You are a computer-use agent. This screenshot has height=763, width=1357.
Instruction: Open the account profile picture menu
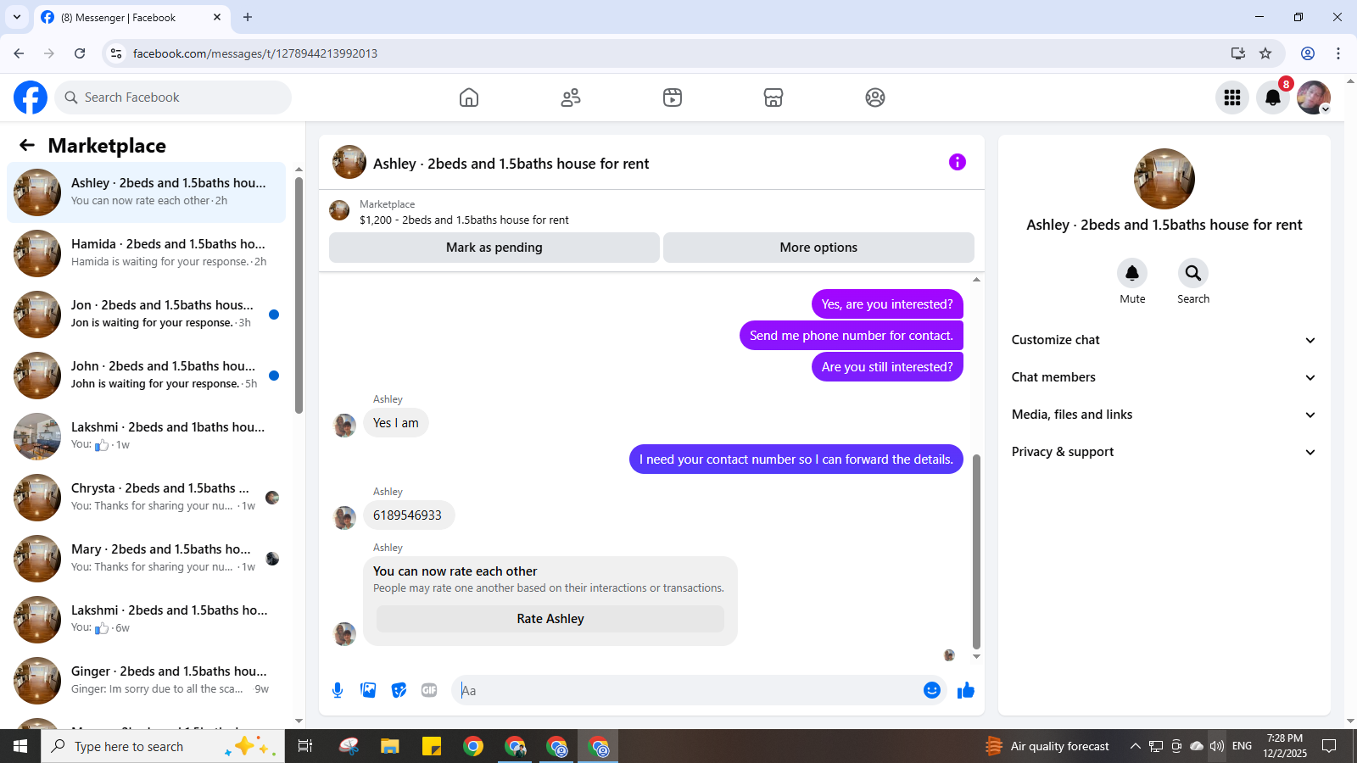(x=1314, y=97)
